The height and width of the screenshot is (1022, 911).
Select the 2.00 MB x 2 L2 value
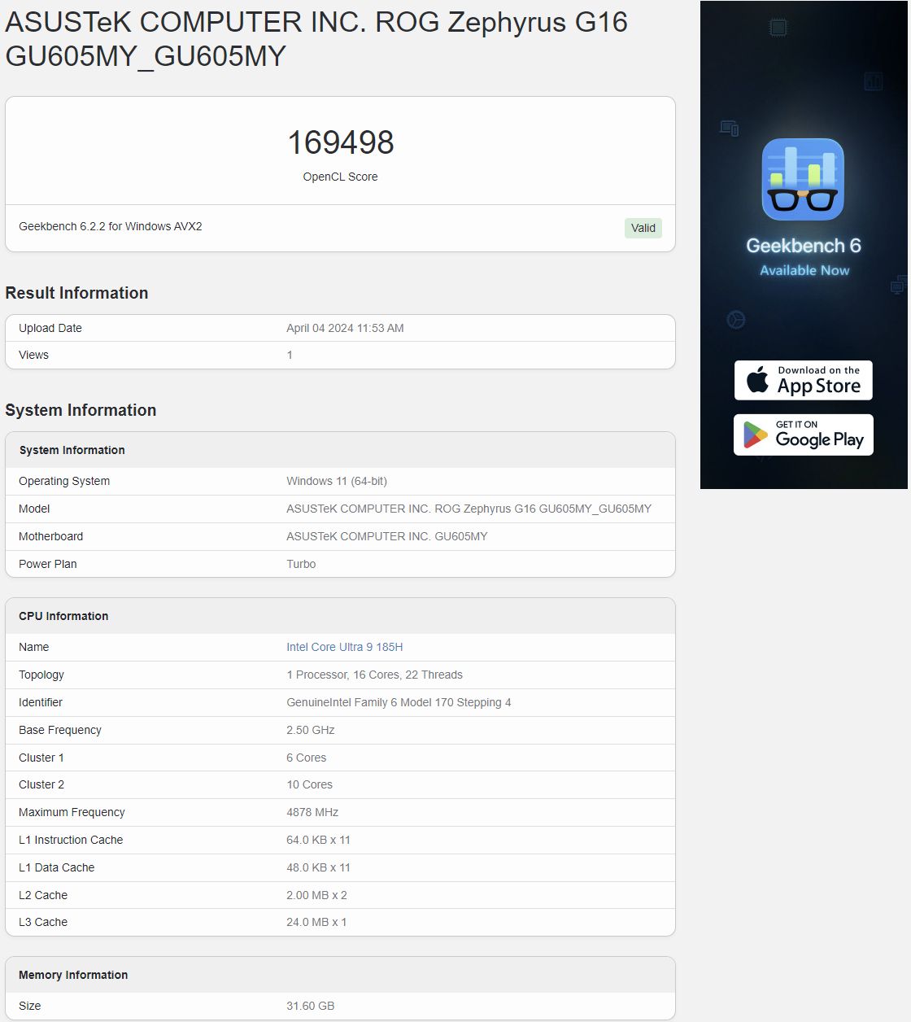tap(316, 895)
